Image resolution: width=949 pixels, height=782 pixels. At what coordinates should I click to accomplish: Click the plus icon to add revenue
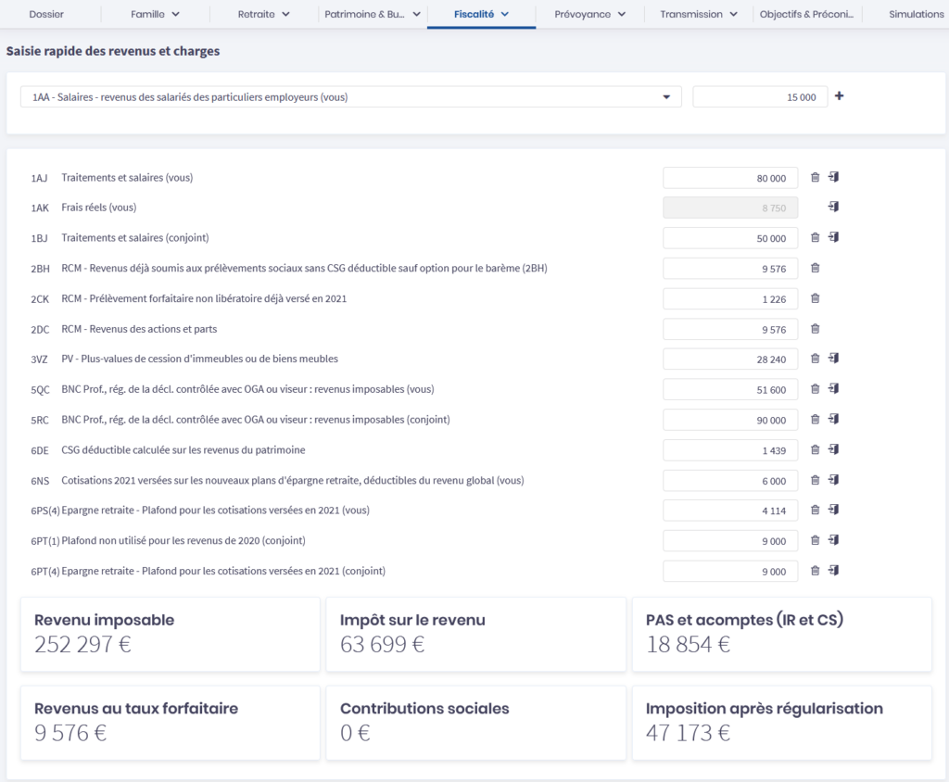coord(840,96)
